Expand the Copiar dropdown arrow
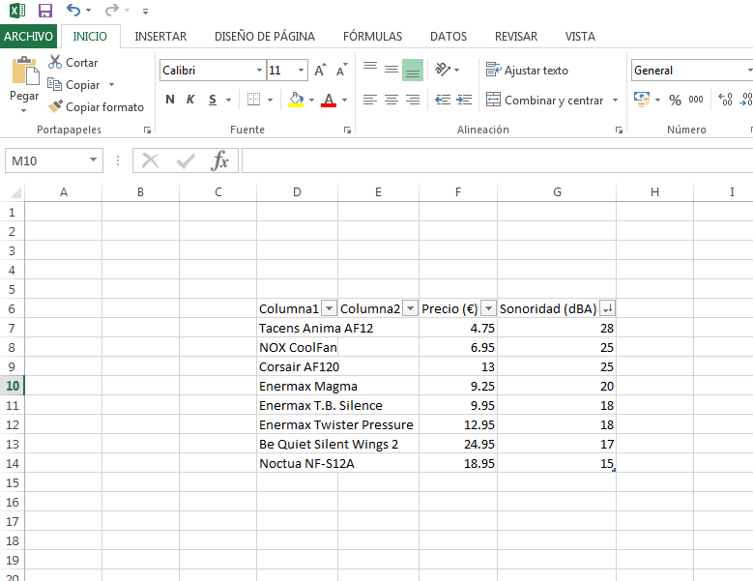The height and width of the screenshot is (581, 753). click(x=112, y=85)
